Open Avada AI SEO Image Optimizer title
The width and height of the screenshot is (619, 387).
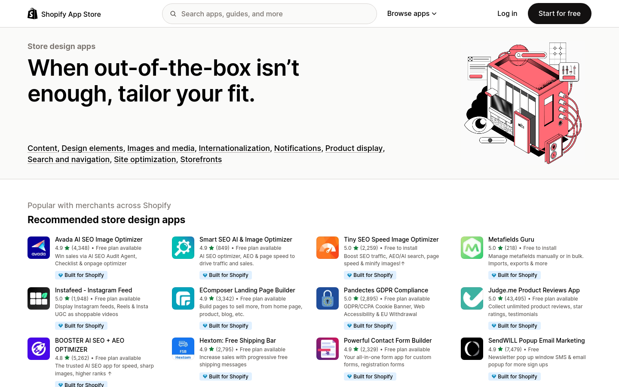[x=99, y=240]
